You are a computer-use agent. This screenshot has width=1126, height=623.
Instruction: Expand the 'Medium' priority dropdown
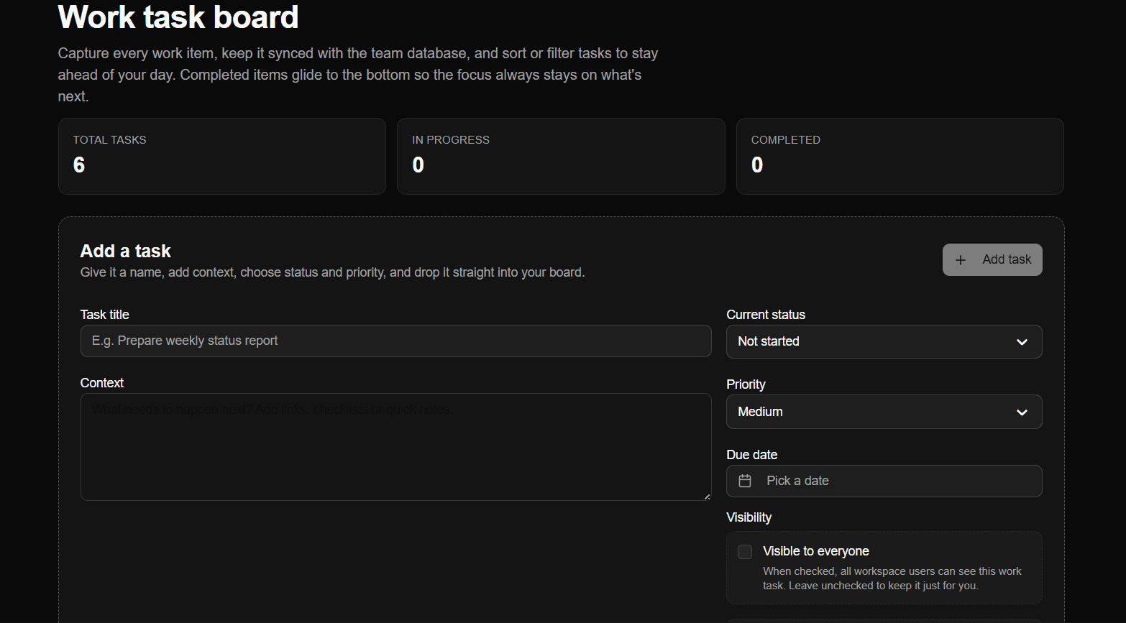click(883, 412)
